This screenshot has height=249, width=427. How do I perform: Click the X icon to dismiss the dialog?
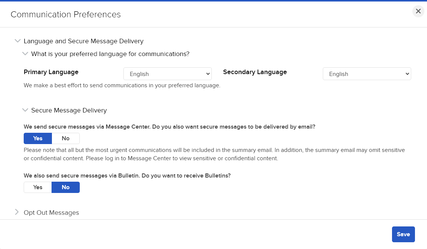point(418,11)
